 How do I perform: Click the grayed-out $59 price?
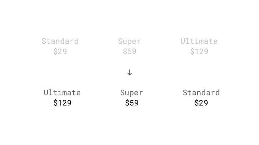(x=129, y=51)
